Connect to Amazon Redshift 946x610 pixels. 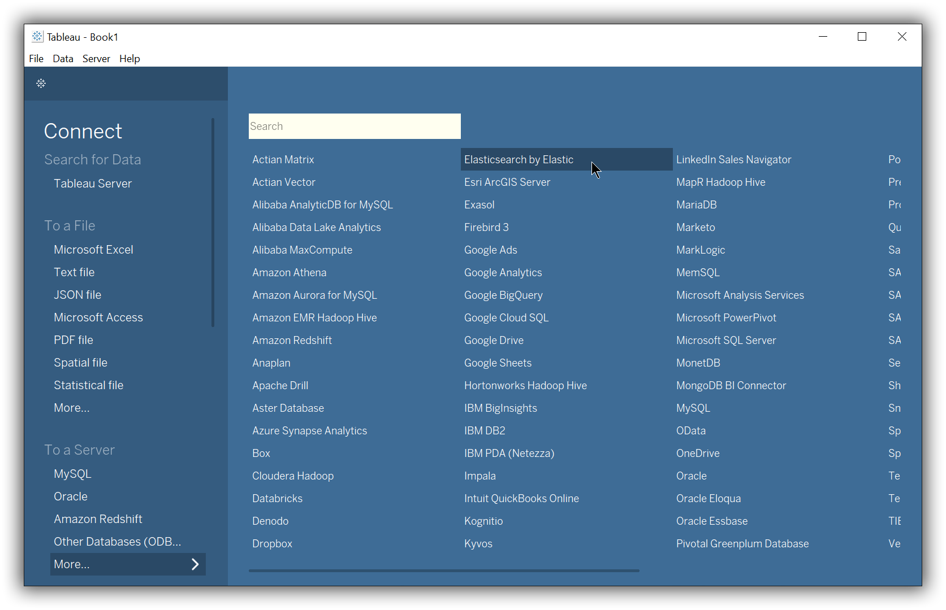point(98,518)
